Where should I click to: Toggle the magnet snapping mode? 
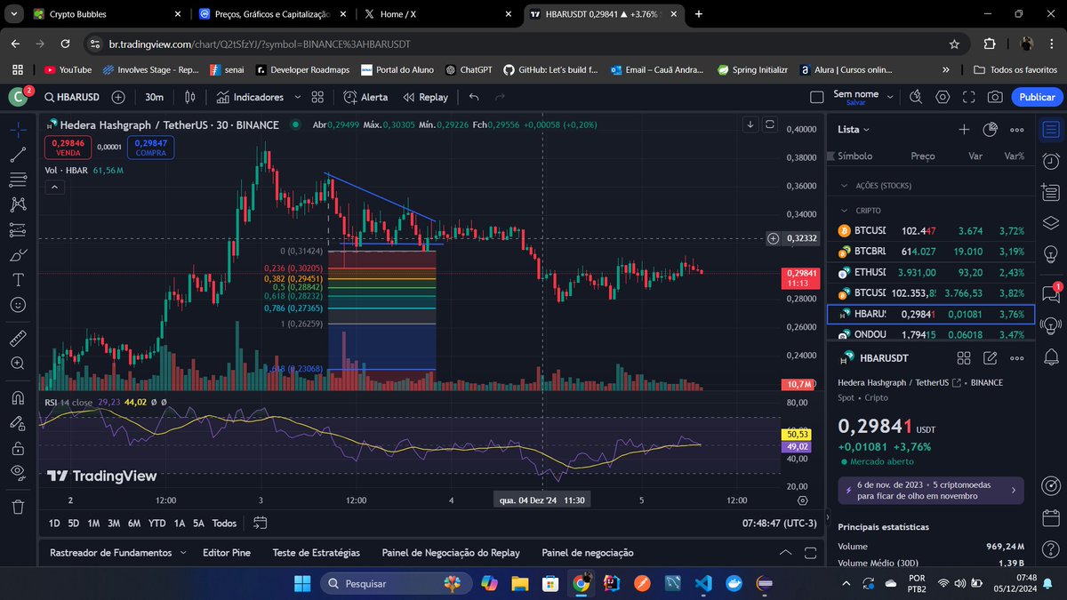tap(18, 397)
